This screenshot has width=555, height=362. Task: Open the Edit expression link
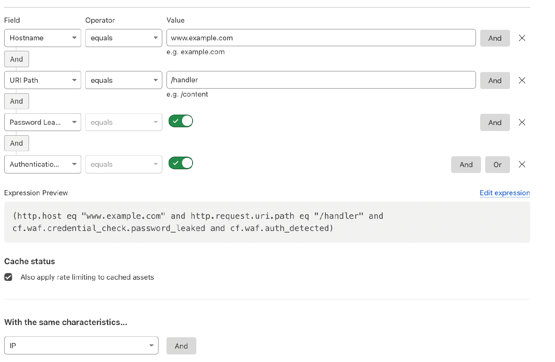pyautogui.click(x=505, y=193)
